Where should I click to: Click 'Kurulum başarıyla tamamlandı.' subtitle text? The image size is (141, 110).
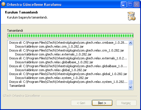coord(27,17)
